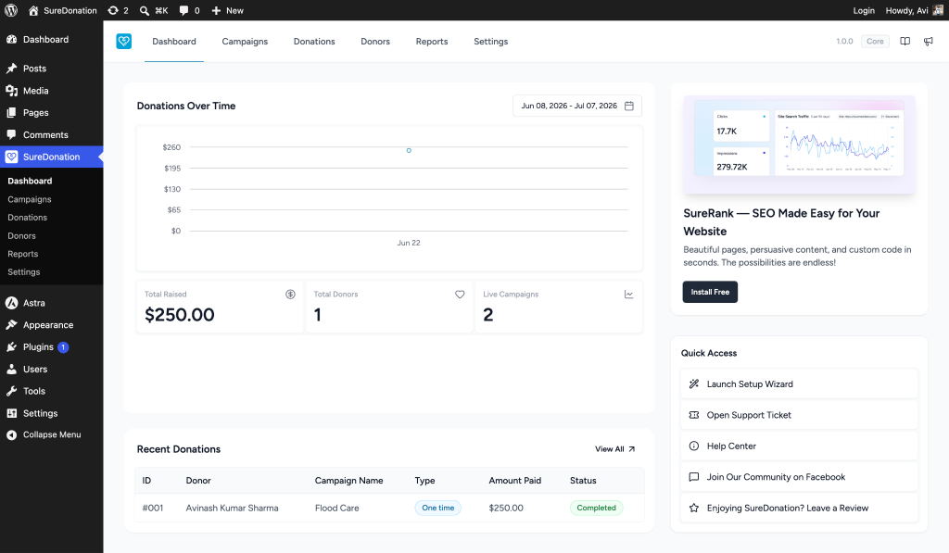The height and width of the screenshot is (553, 949).
Task: Join Our Community on Facebook
Action: pos(799,477)
